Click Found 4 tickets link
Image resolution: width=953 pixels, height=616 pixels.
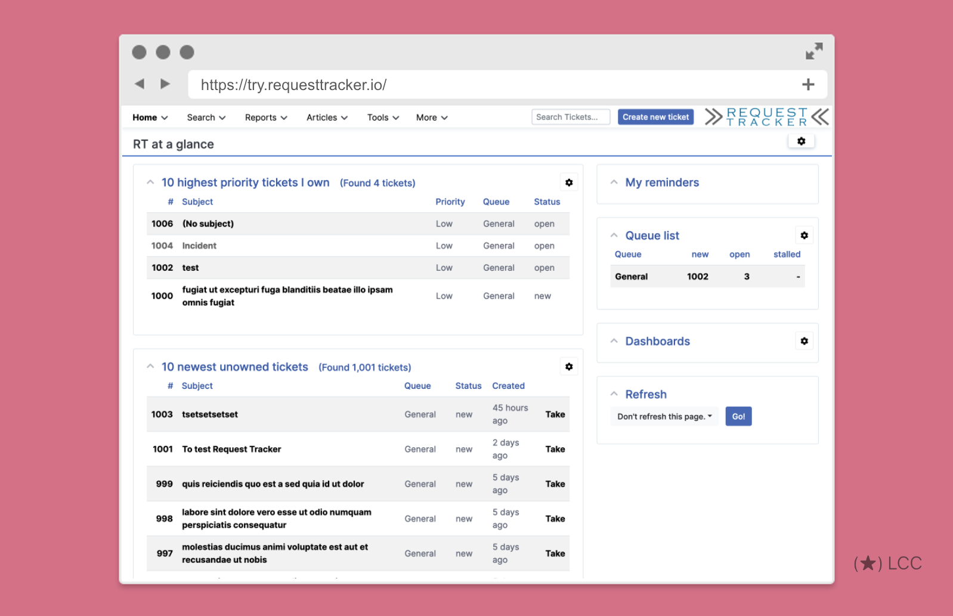[x=378, y=183]
